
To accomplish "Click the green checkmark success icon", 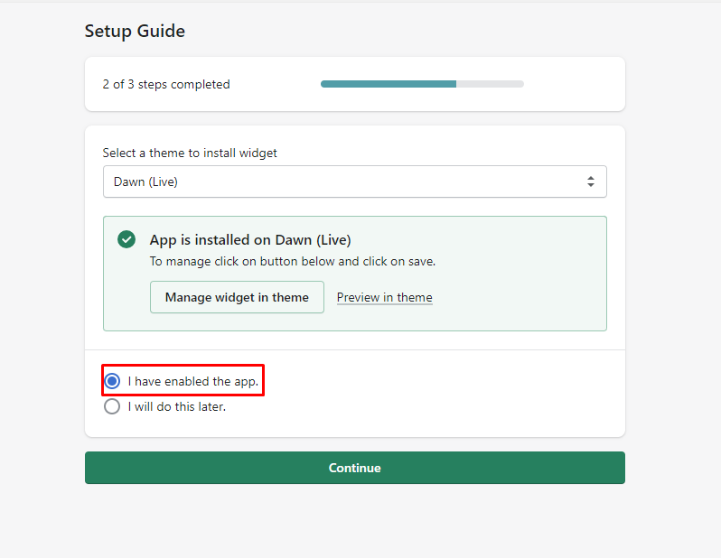I will [x=126, y=240].
